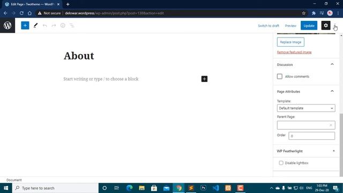This screenshot has height=193, width=343.
Task: Open the block inserter plus button in toolbar
Action: coord(25,25)
